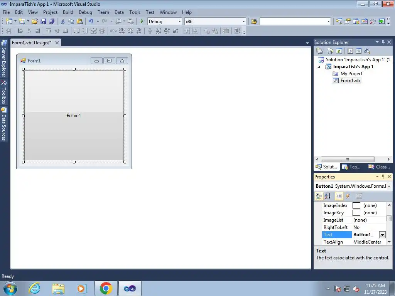395x296 pixels.
Task: Open the Undo history dropdown arrow
Action: 98,22
